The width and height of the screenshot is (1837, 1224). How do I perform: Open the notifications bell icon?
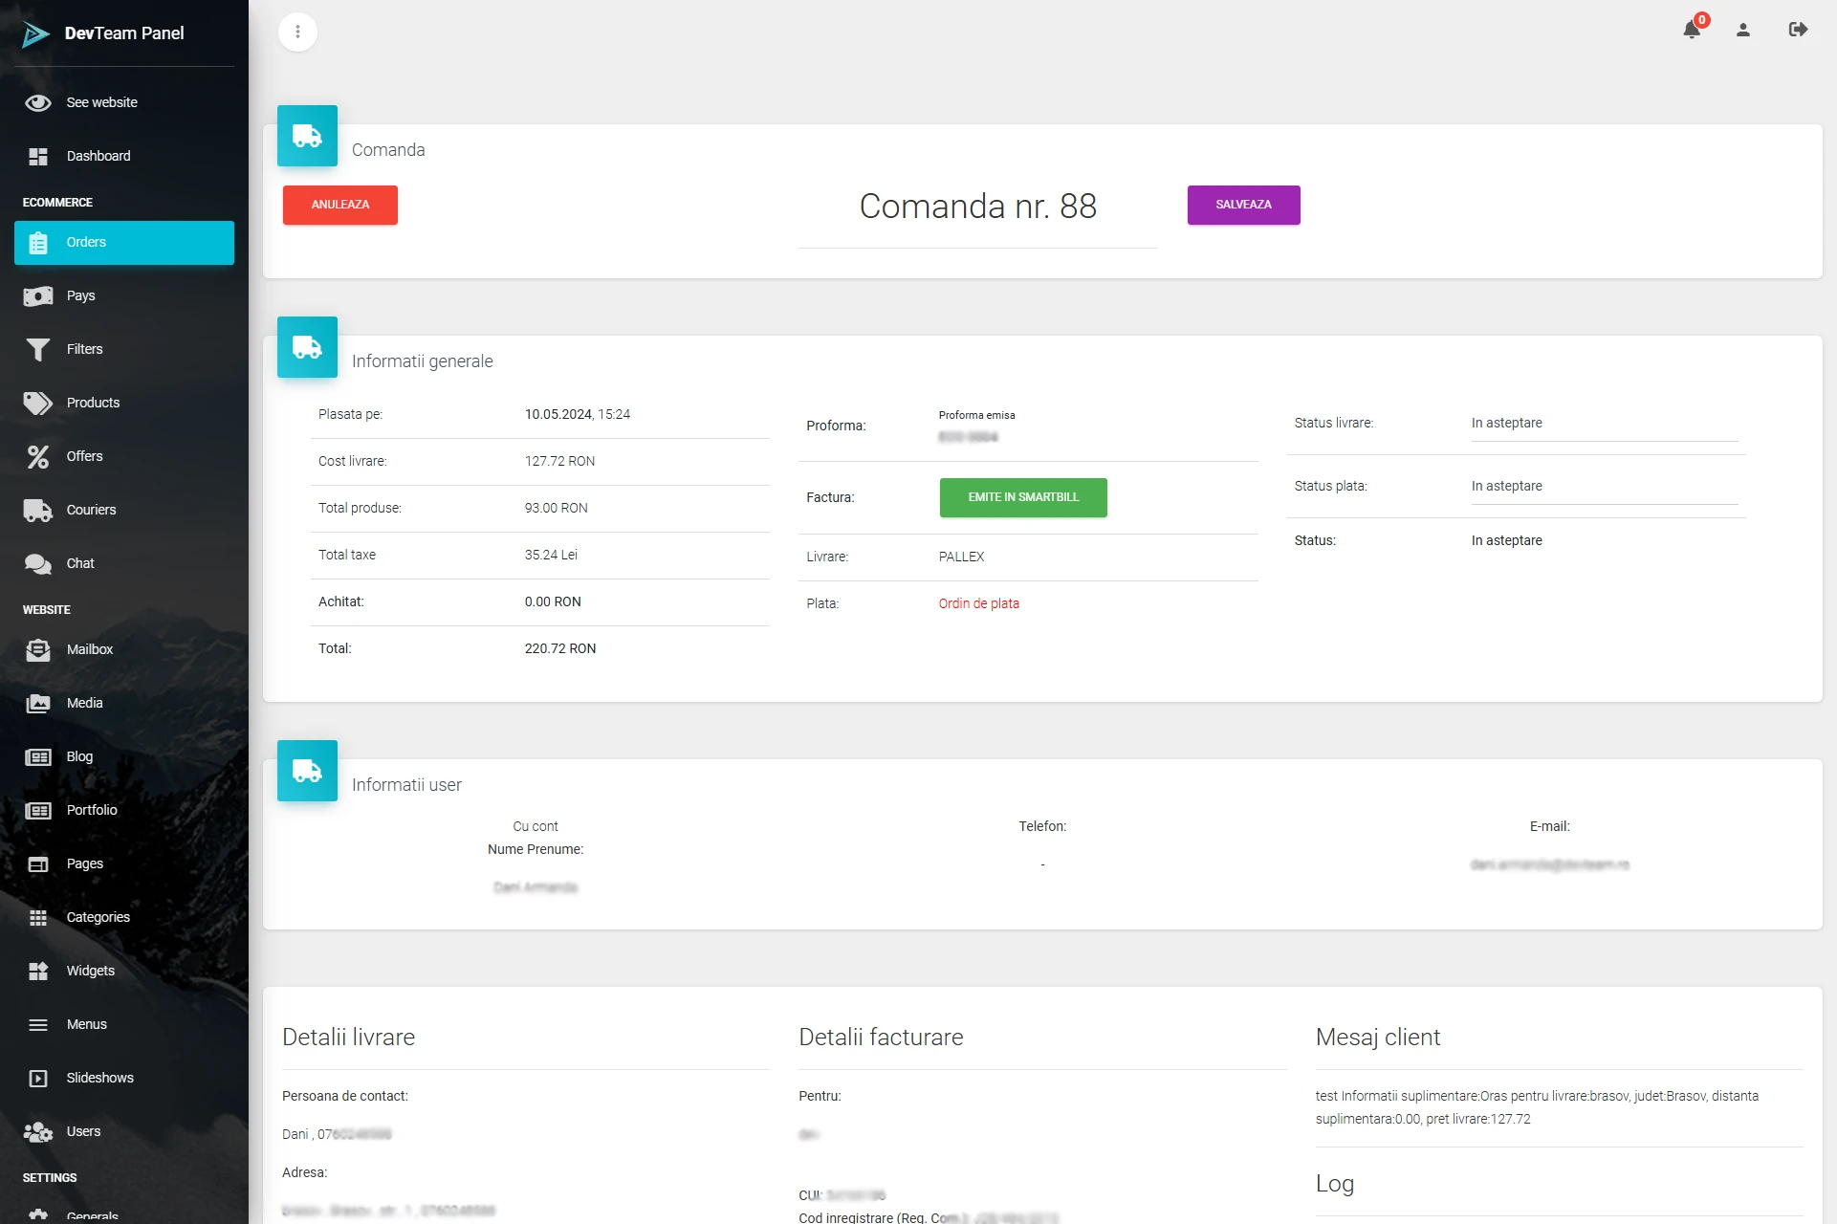pyautogui.click(x=1691, y=30)
